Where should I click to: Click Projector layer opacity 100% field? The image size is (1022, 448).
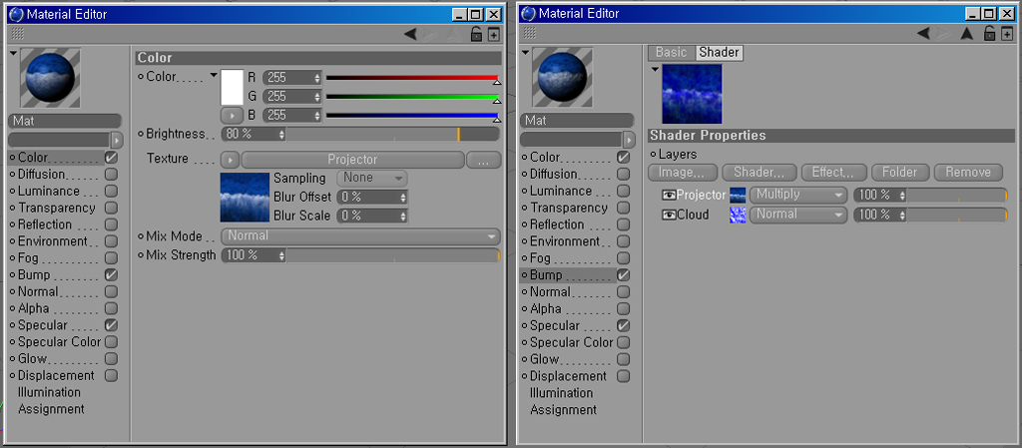click(x=879, y=195)
